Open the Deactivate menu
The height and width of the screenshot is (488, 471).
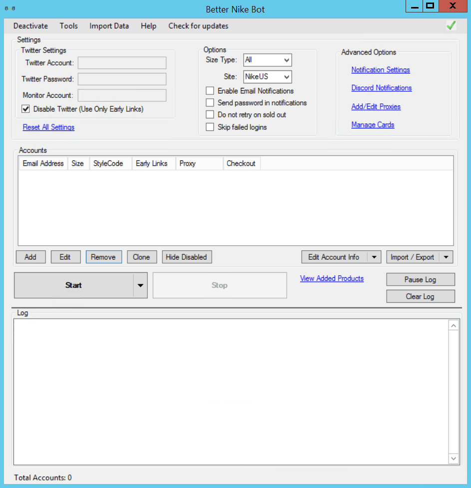coord(30,26)
